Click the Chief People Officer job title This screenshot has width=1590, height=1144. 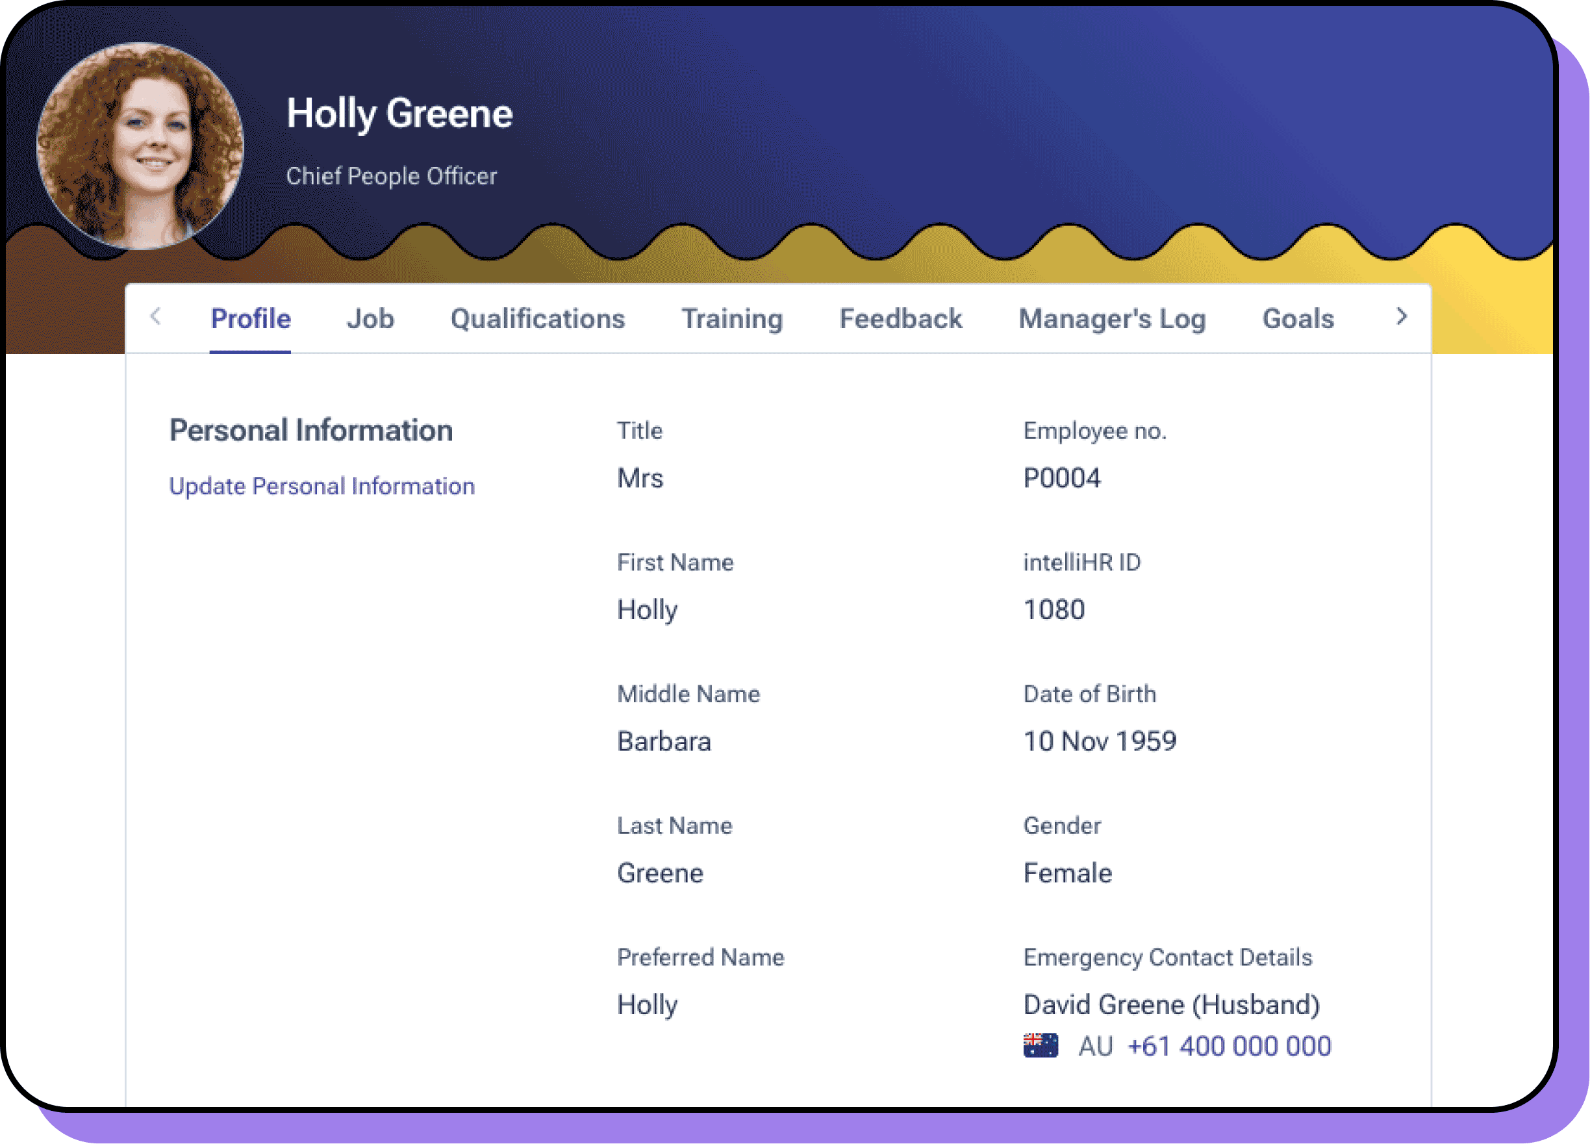click(x=391, y=175)
